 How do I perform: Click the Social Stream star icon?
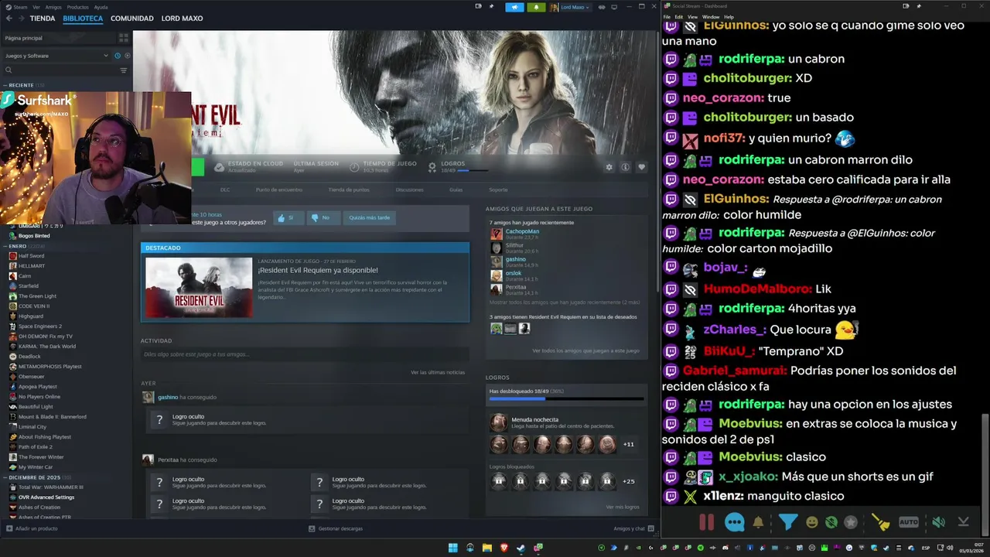(851, 522)
